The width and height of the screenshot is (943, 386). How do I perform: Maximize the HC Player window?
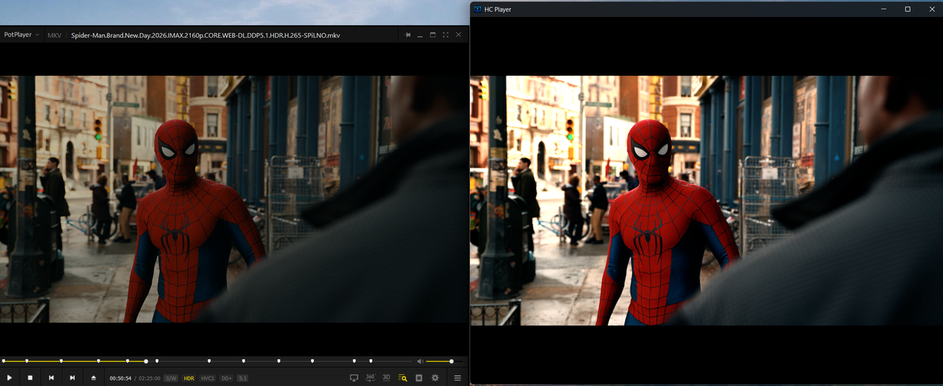click(x=908, y=9)
